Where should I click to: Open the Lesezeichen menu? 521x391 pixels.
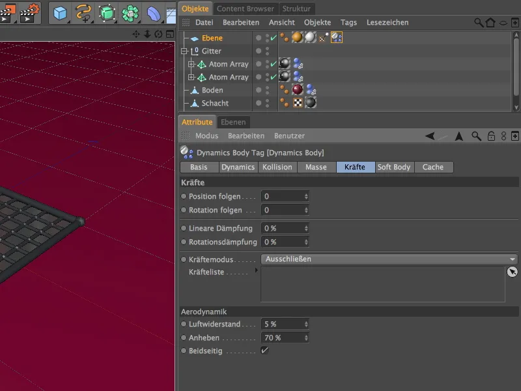[x=387, y=23]
